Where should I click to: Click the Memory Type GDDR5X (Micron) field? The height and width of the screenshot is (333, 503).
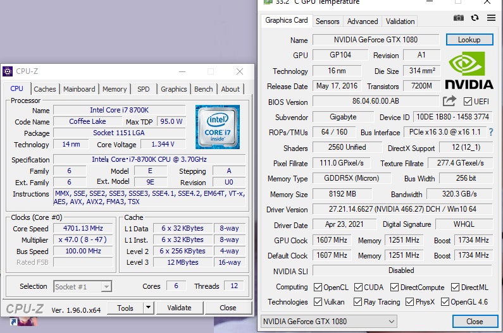352,178
